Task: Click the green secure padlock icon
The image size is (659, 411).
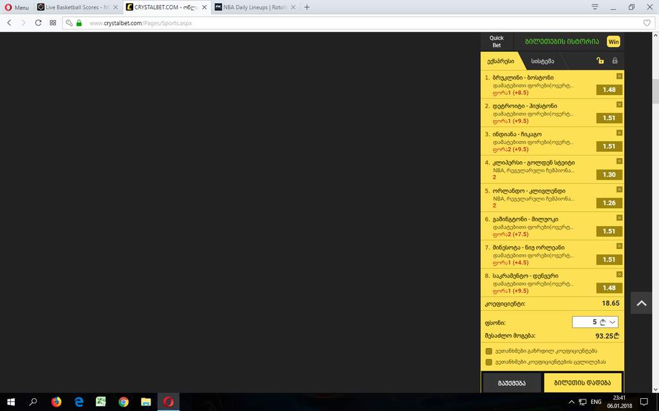Action: (x=79, y=23)
